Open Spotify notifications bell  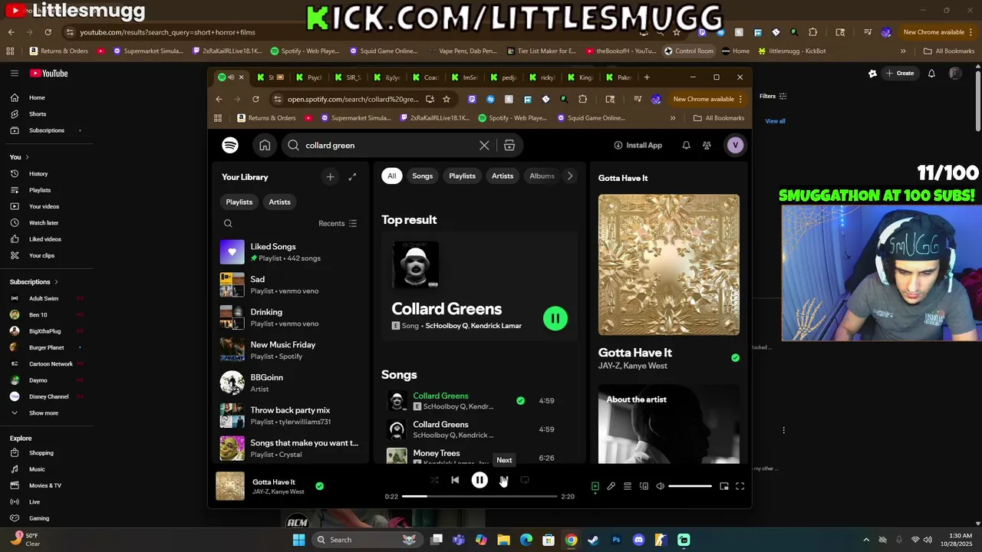[x=686, y=145]
